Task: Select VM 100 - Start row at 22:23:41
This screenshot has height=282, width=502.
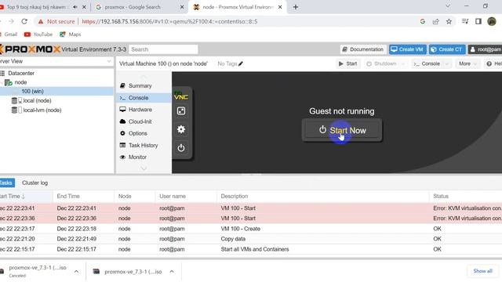Action: 251,208
